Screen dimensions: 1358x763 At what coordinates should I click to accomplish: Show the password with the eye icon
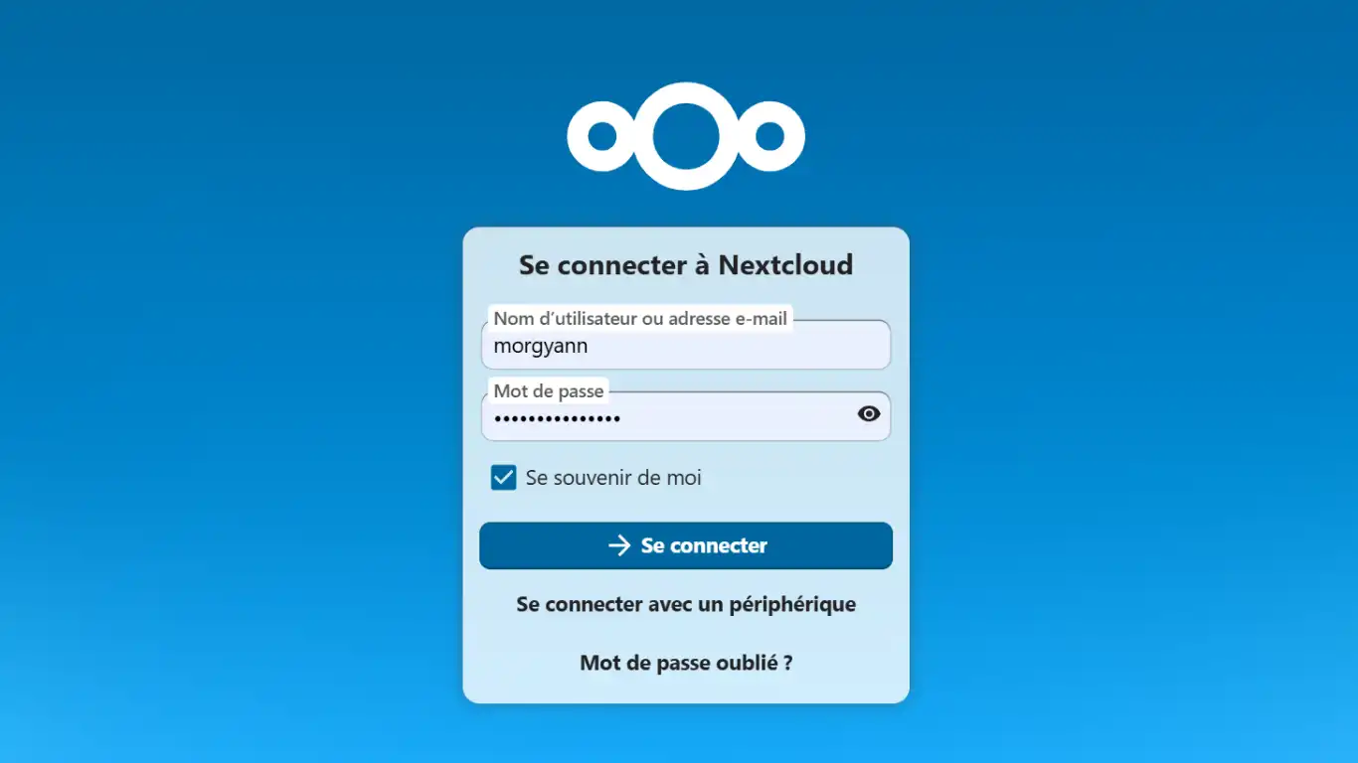click(x=869, y=414)
